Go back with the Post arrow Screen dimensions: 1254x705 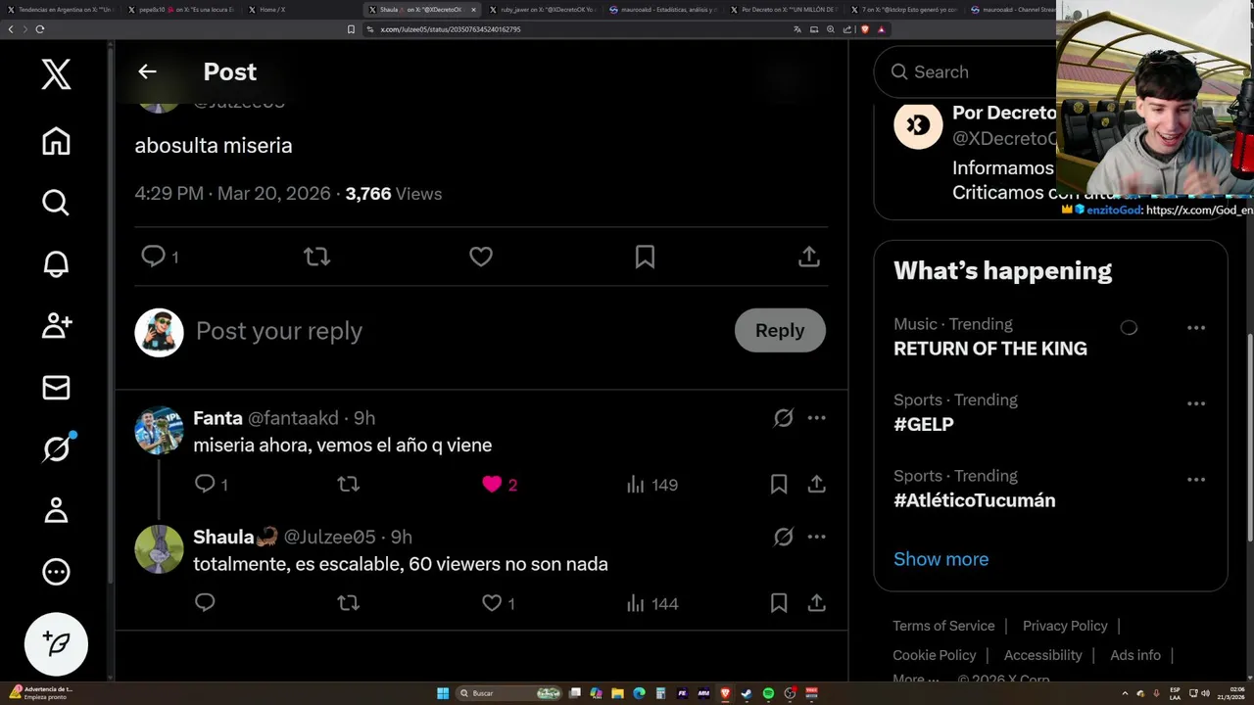pos(147,71)
